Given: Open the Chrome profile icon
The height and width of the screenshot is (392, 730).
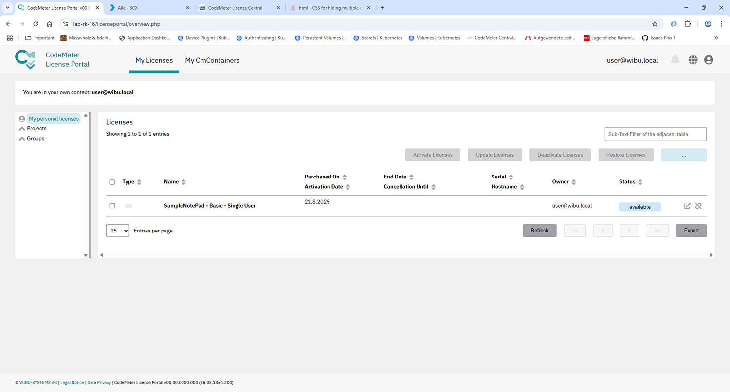Looking at the screenshot, I should click(708, 24).
